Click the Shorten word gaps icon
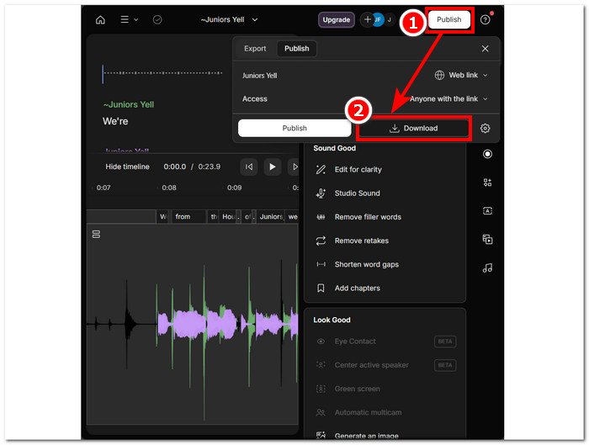Screen dimensions: 589x445 point(321,264)
